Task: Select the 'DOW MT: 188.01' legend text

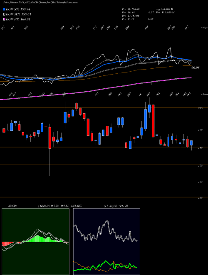Action: point(18,15)
